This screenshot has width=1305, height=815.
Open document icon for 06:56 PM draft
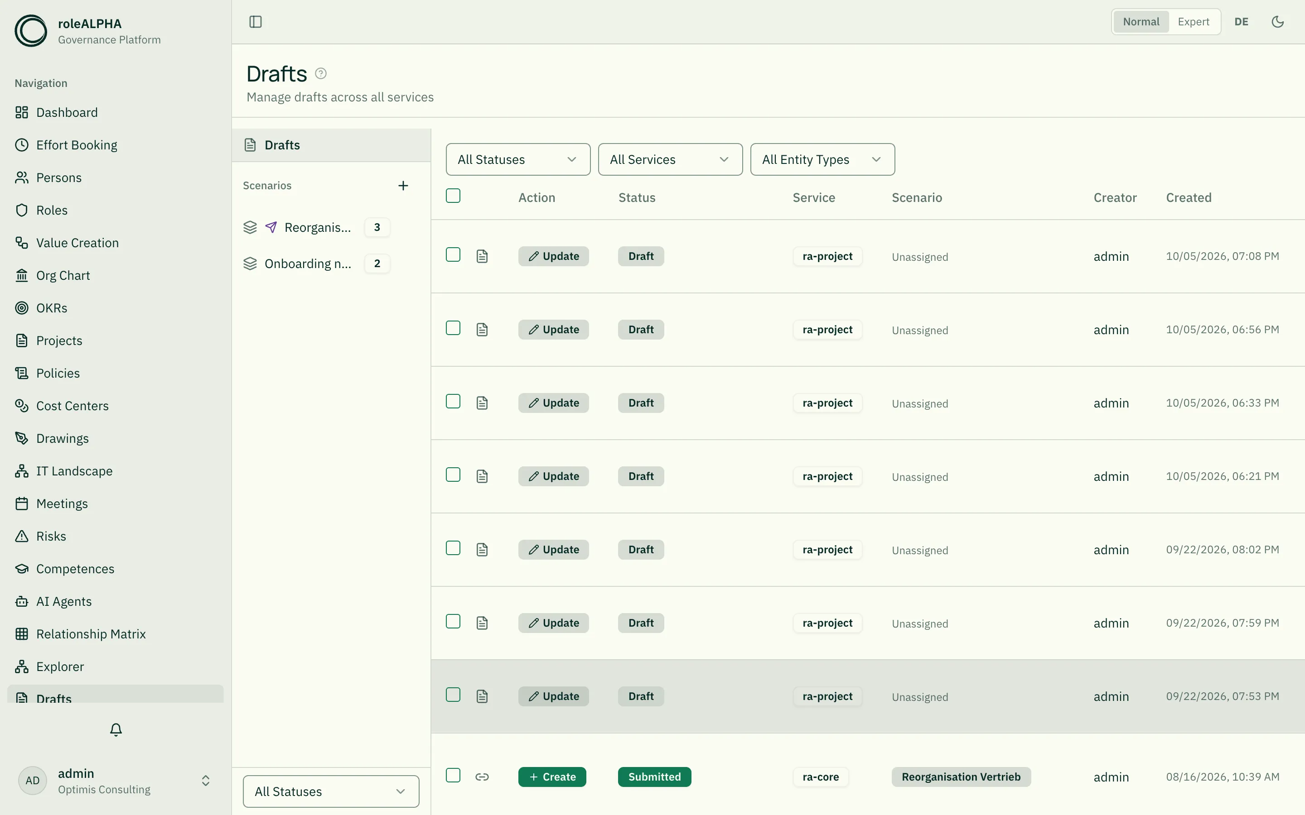(482, 329)
